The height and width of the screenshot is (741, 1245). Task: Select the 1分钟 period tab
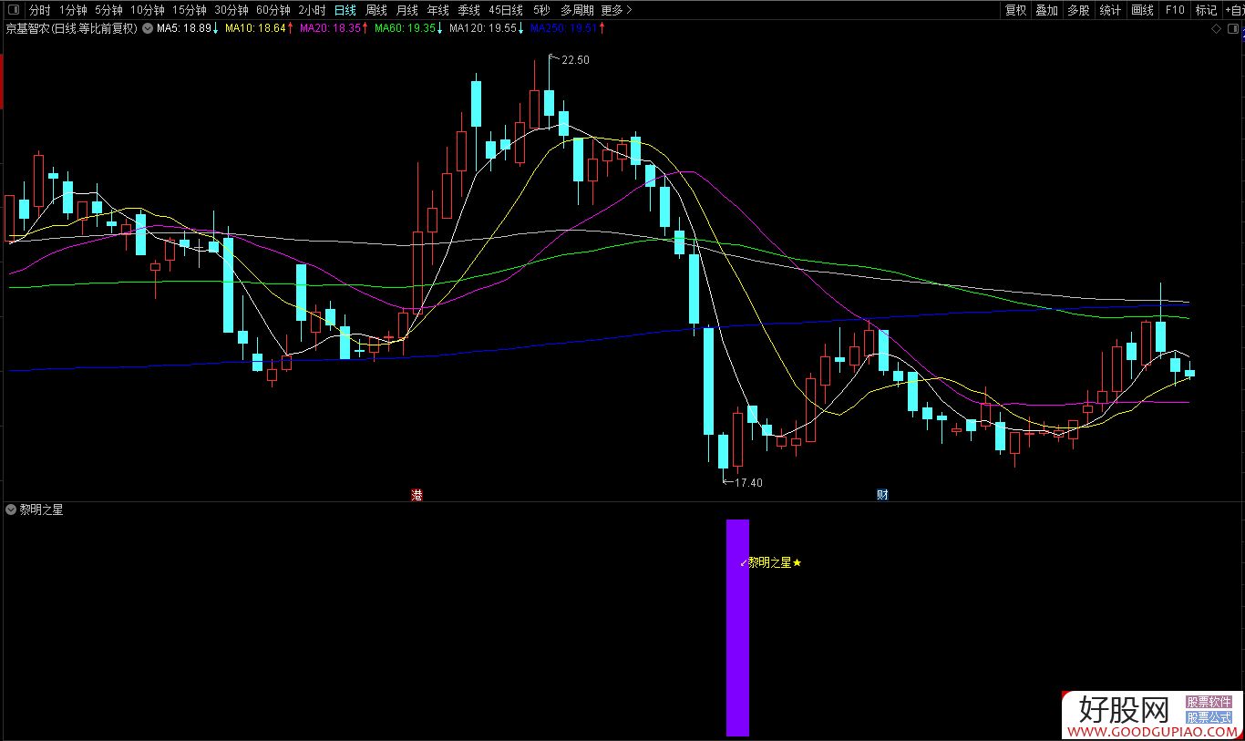tap(73, 10)
